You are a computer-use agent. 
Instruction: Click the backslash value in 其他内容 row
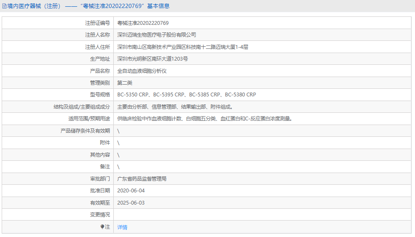pos(118,155)
